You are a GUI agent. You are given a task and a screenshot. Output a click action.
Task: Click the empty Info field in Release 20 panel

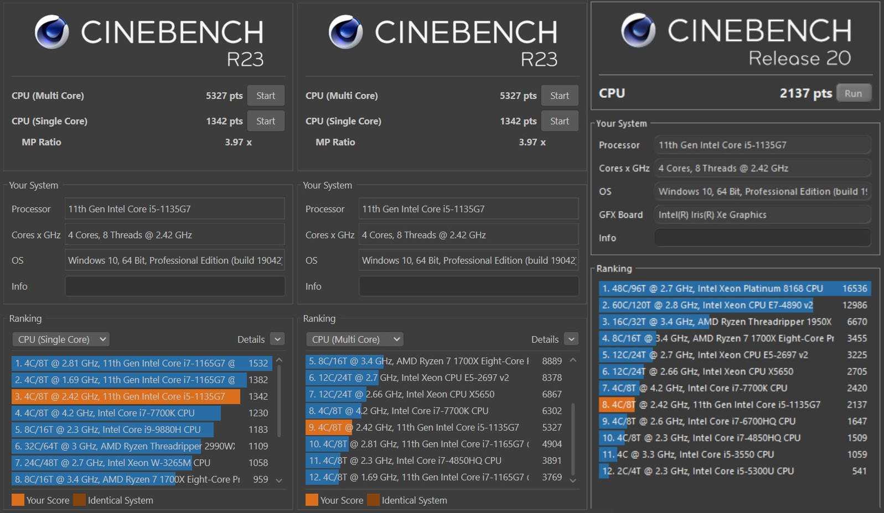[762, 238]
